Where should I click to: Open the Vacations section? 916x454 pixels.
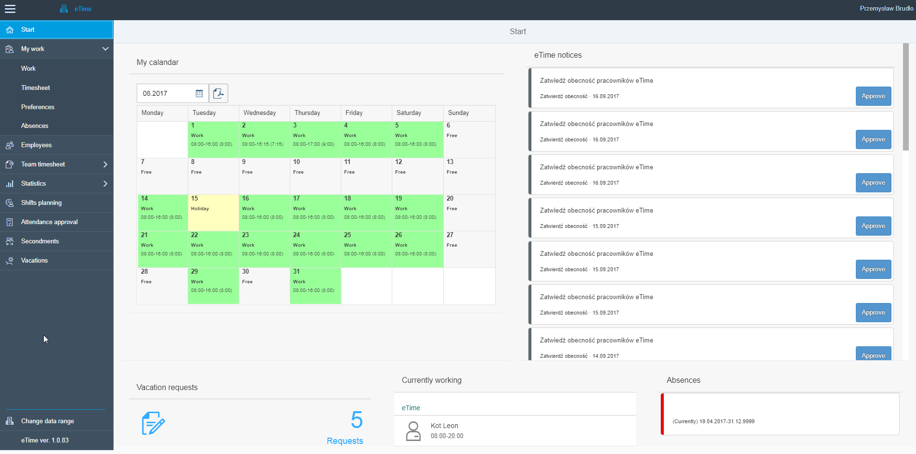point(34,260)
